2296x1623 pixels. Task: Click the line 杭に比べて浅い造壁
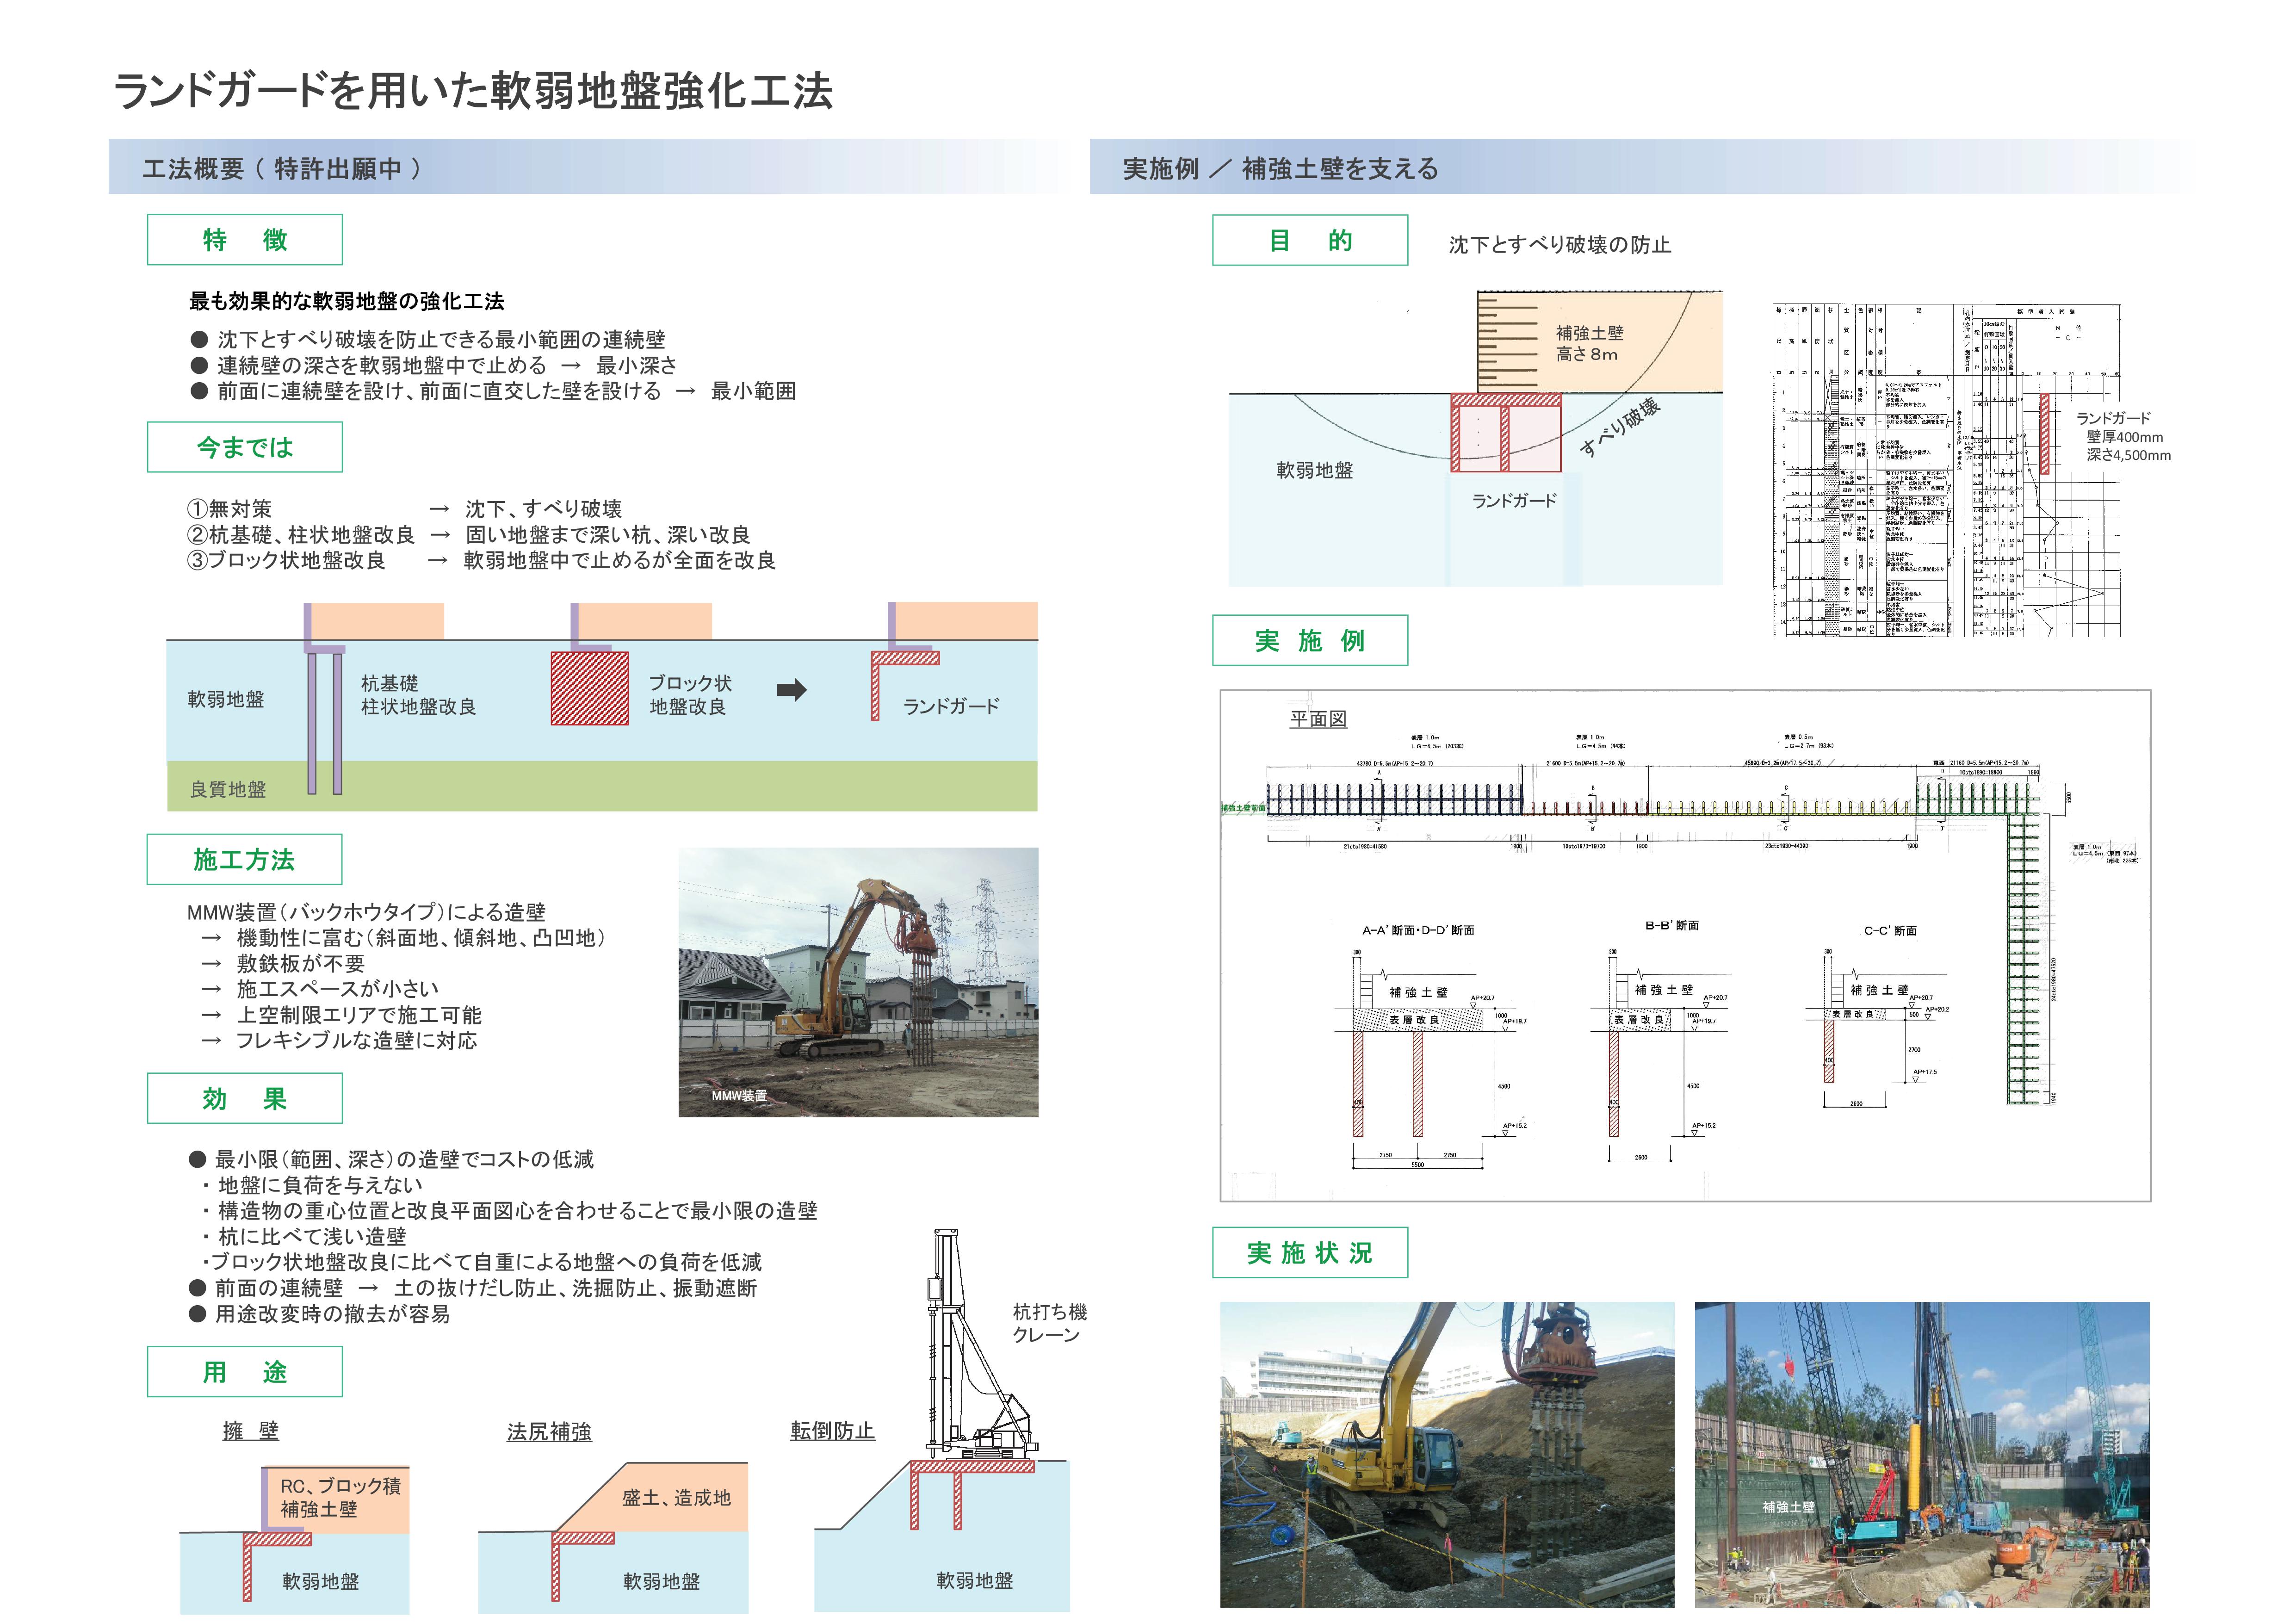304,1237
